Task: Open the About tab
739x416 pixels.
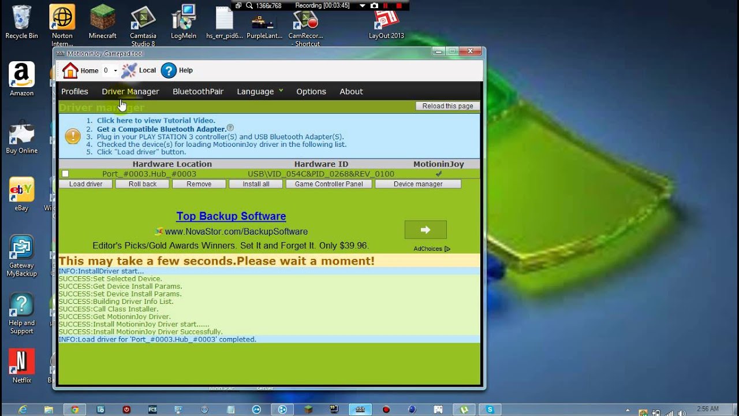Action: (x=351, y=91)
